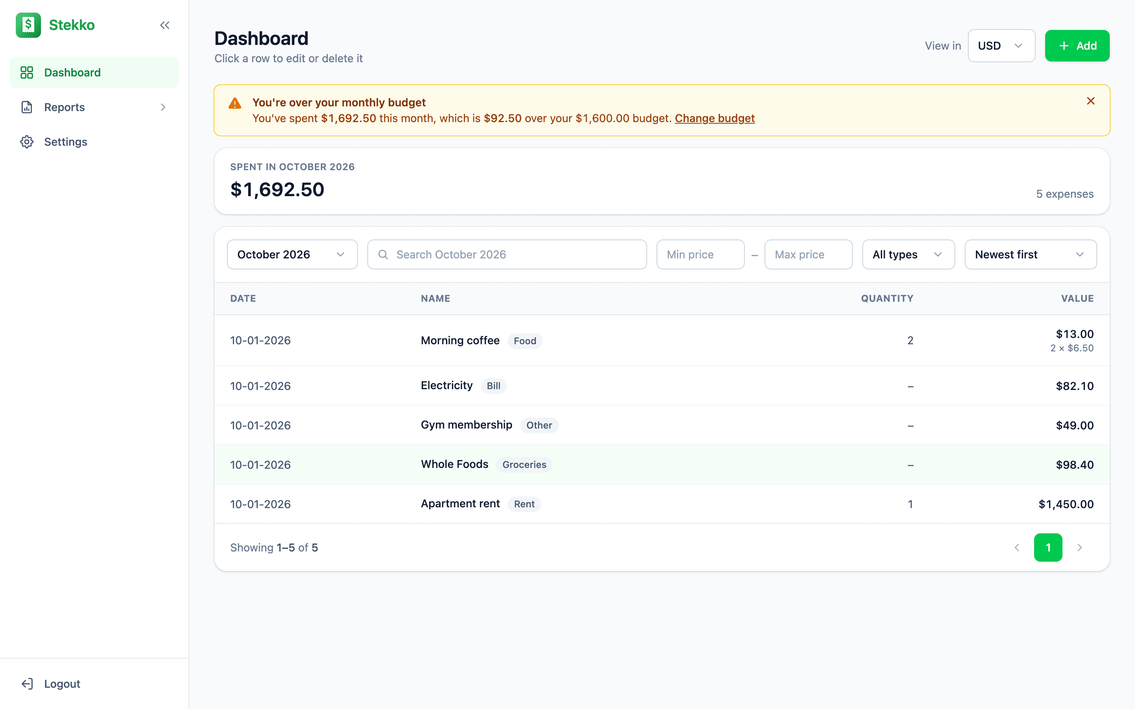Dismiss the over-budget alert banner

(x=1091, y=101)
